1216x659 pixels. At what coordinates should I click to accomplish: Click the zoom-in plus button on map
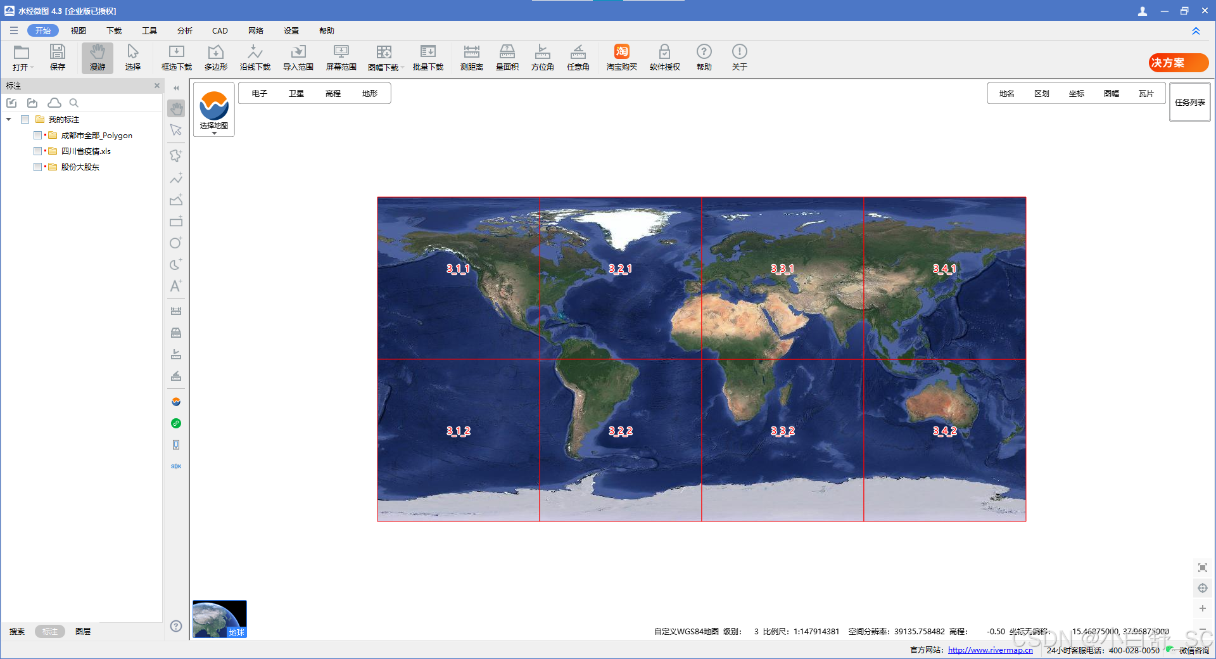1202,608
